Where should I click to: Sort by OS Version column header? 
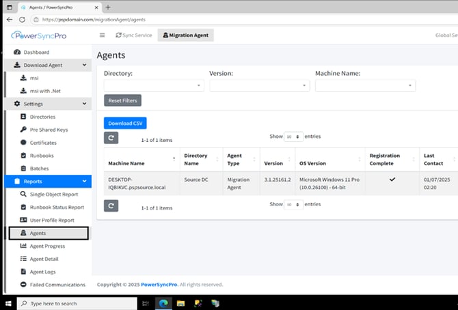pos(330,159)
